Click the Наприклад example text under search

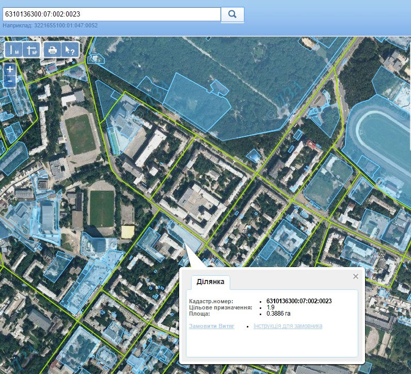[x=50, y=25]
